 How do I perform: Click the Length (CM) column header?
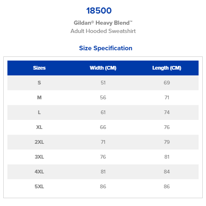point(167,68)
